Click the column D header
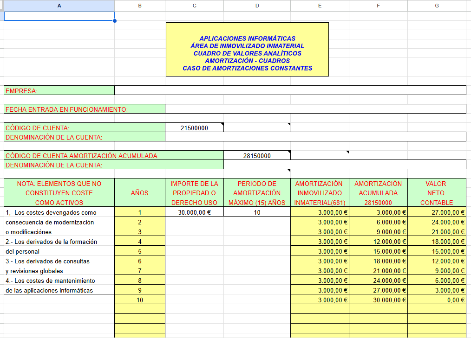 tap(257, 6)
